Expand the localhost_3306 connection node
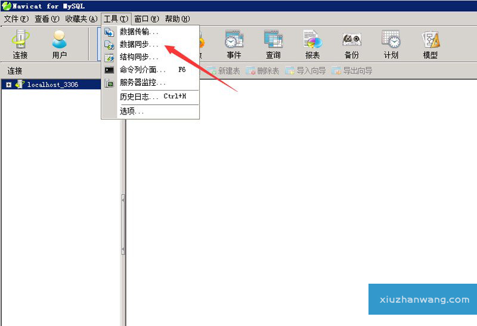 coord(9,85)
